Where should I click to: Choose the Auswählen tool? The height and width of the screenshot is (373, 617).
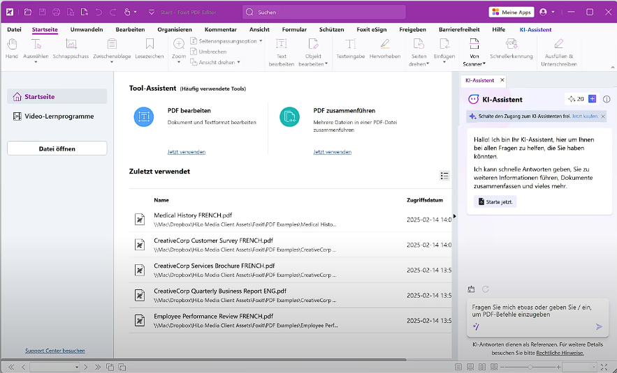point(36,51)
